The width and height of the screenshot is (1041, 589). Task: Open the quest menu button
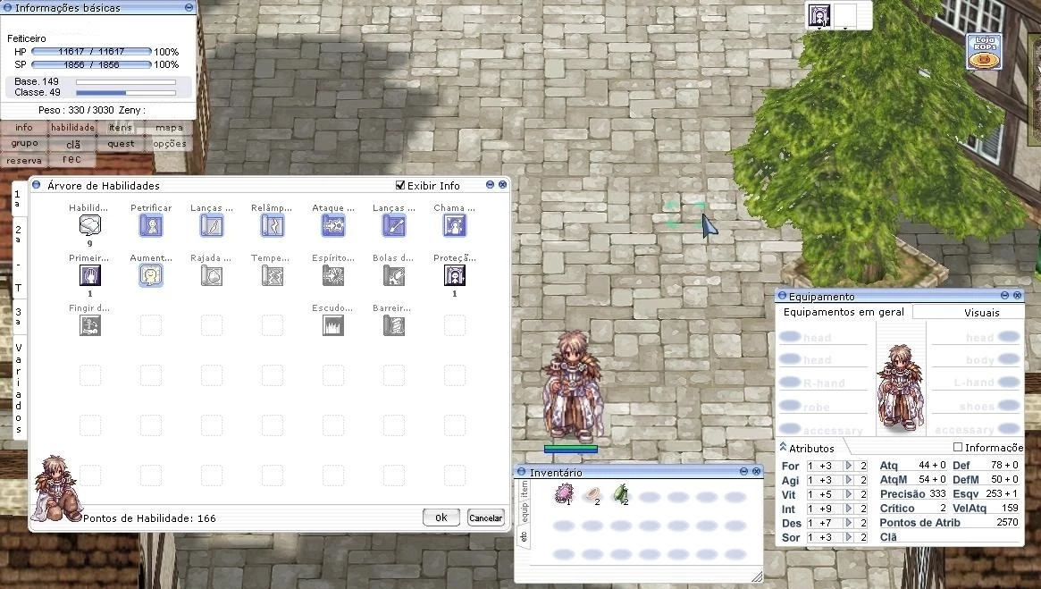point(120,143)
